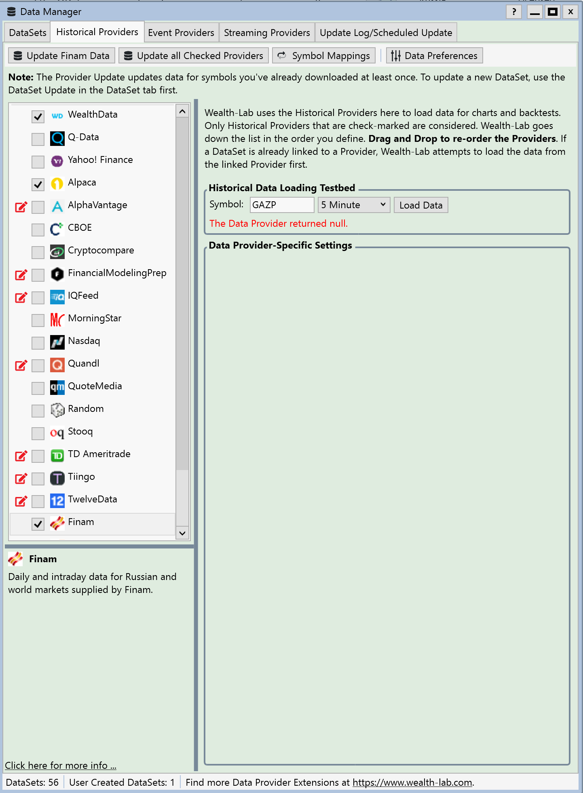Click the Symbol input field containing GAZP
Screen dimensions: 583x793
click(x=282, y=205)
